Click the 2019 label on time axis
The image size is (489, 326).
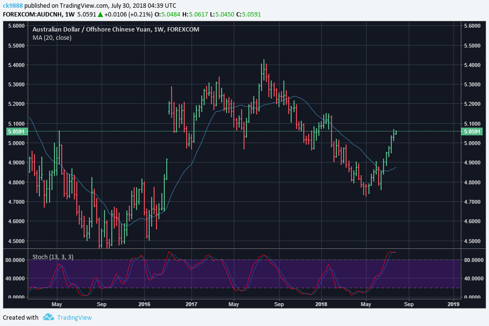point(454,304)
